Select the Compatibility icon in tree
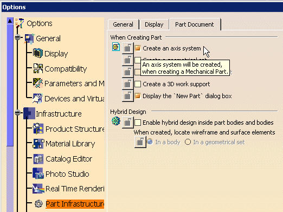 38,68
